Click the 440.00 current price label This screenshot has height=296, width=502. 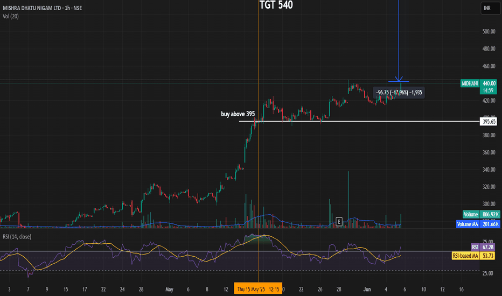[489, 83]
